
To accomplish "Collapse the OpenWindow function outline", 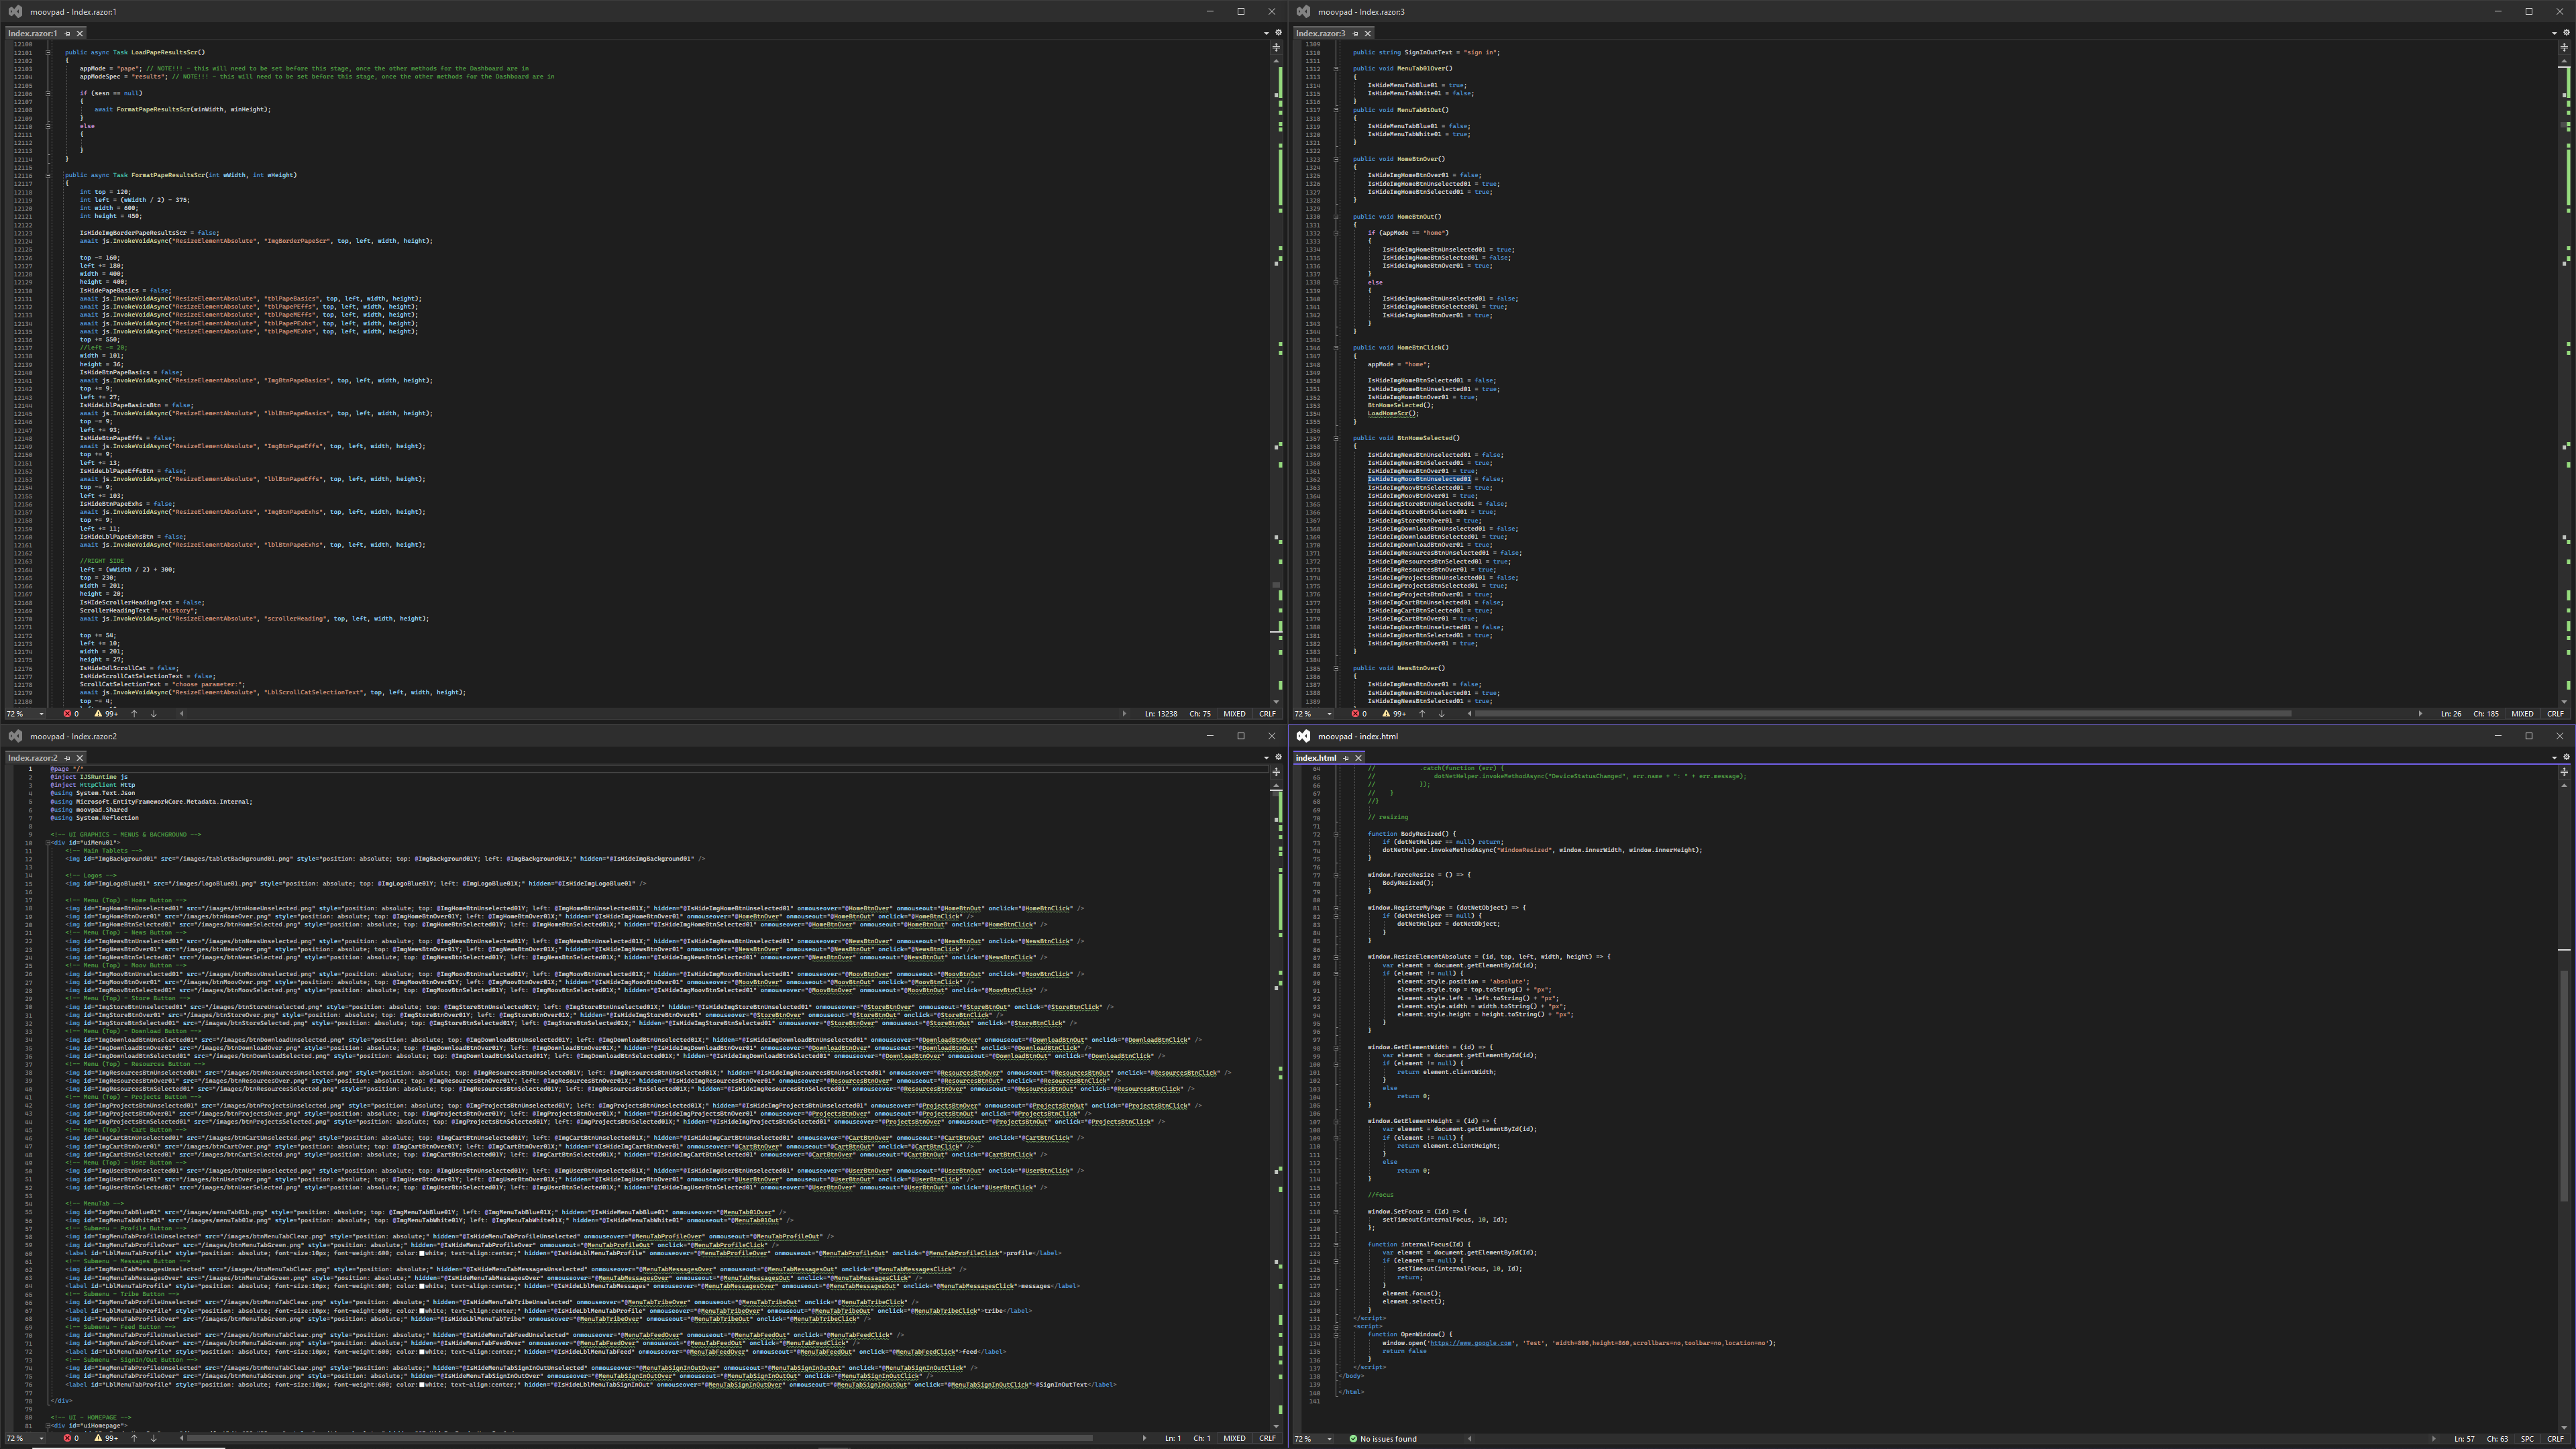I will tap(1336, 1334).
